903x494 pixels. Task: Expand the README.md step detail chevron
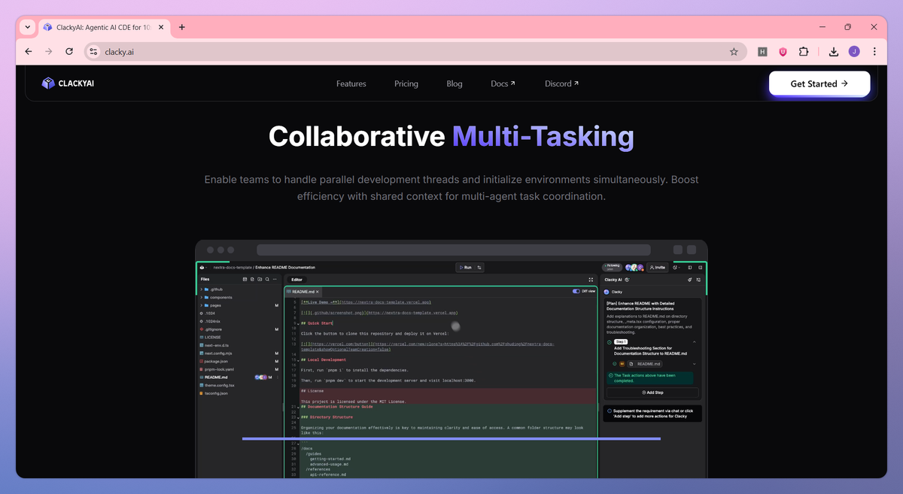[x=695, y=364]
